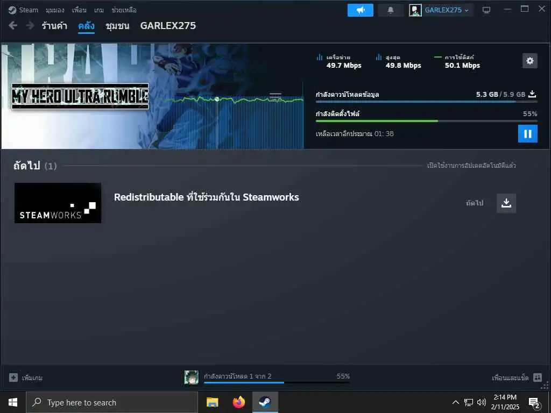Click the เปิดใช้งานการอัปเดตอัตโนมัติแล้ว auto-update text

(x=471, y=166)
